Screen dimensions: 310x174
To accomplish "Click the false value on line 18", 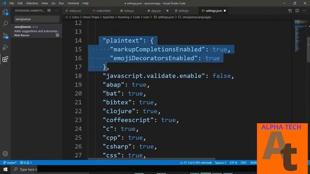I will (221, 76).
